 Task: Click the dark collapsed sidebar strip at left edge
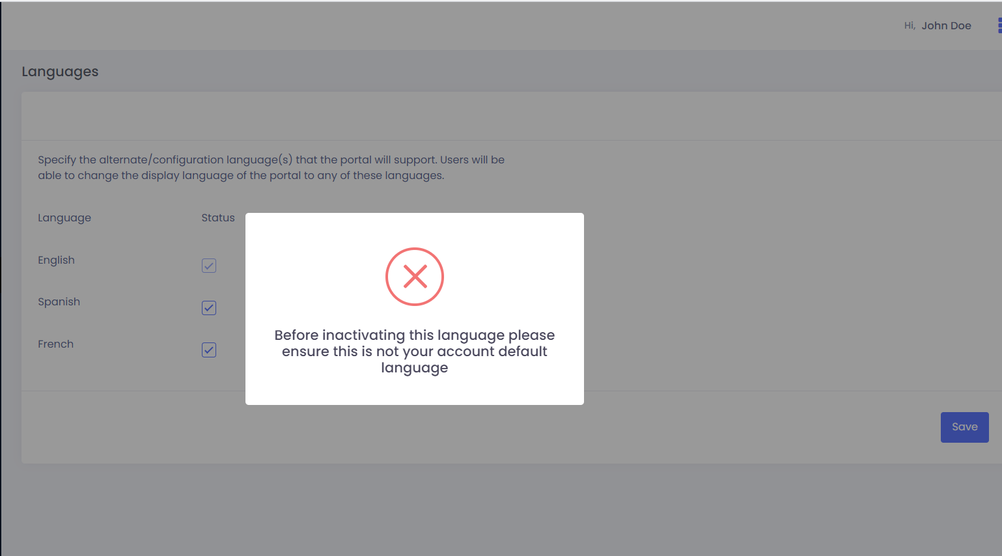pos(1,278)
